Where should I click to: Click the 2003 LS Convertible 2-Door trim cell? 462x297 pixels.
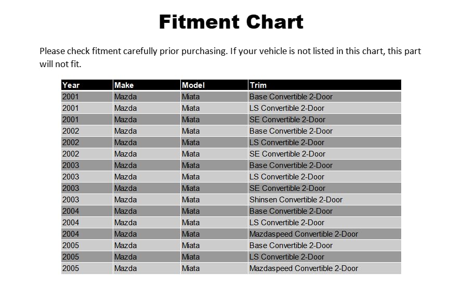point(287,177)
